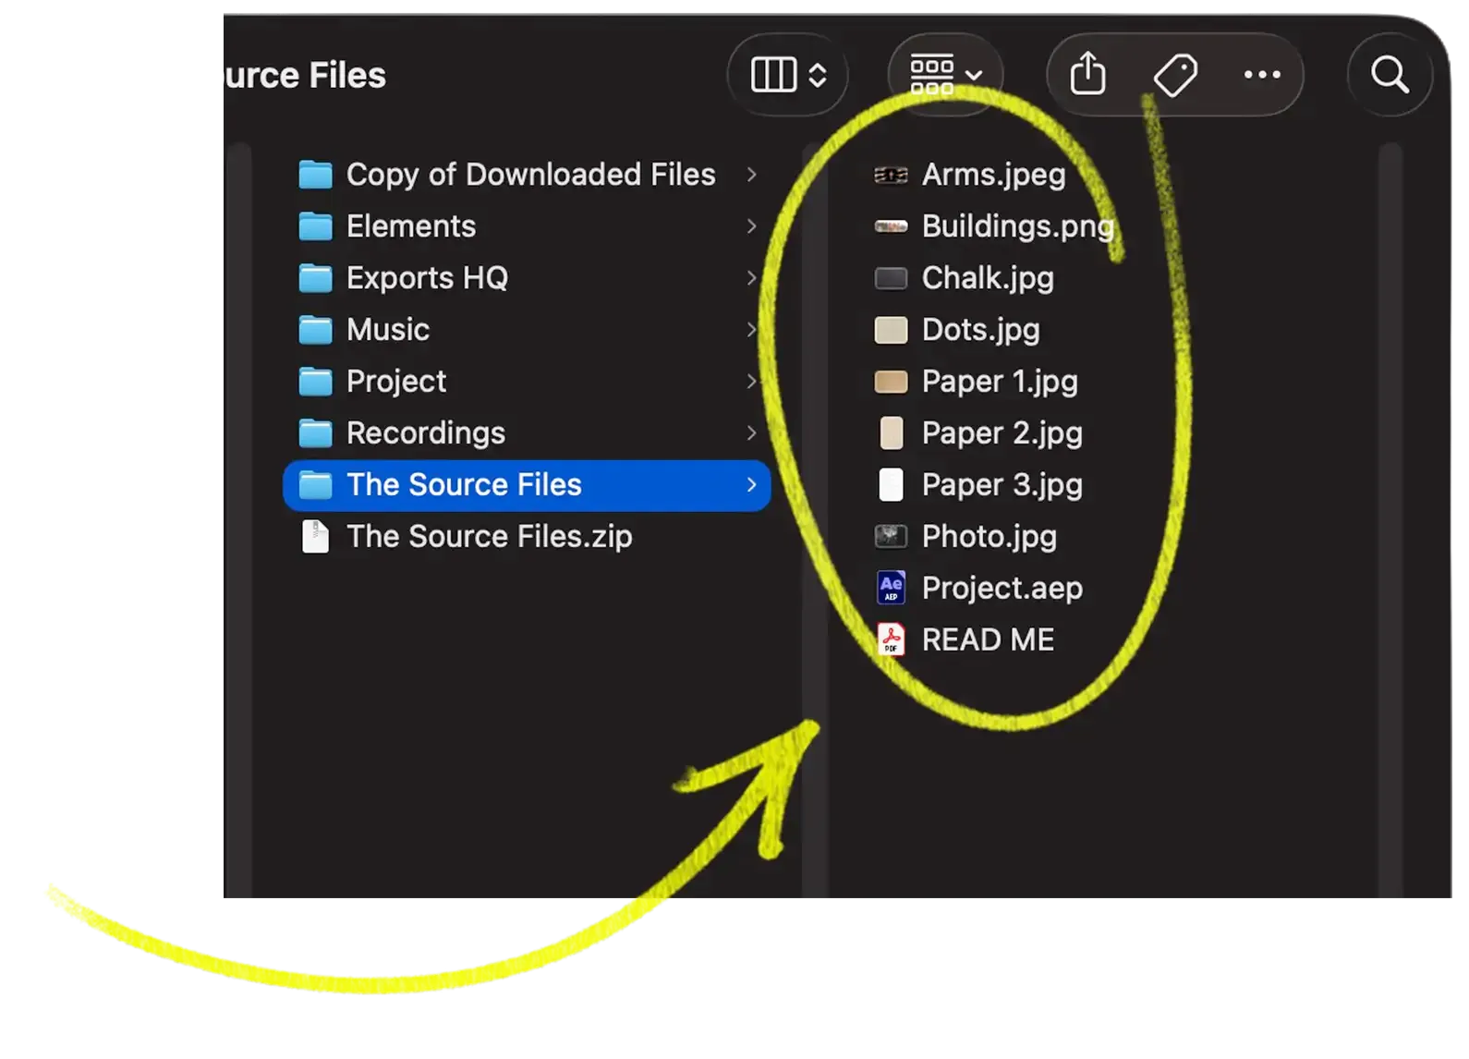Open the Group by dropdown
Screen dimensions: 1469x1059
tap(945, 74)
